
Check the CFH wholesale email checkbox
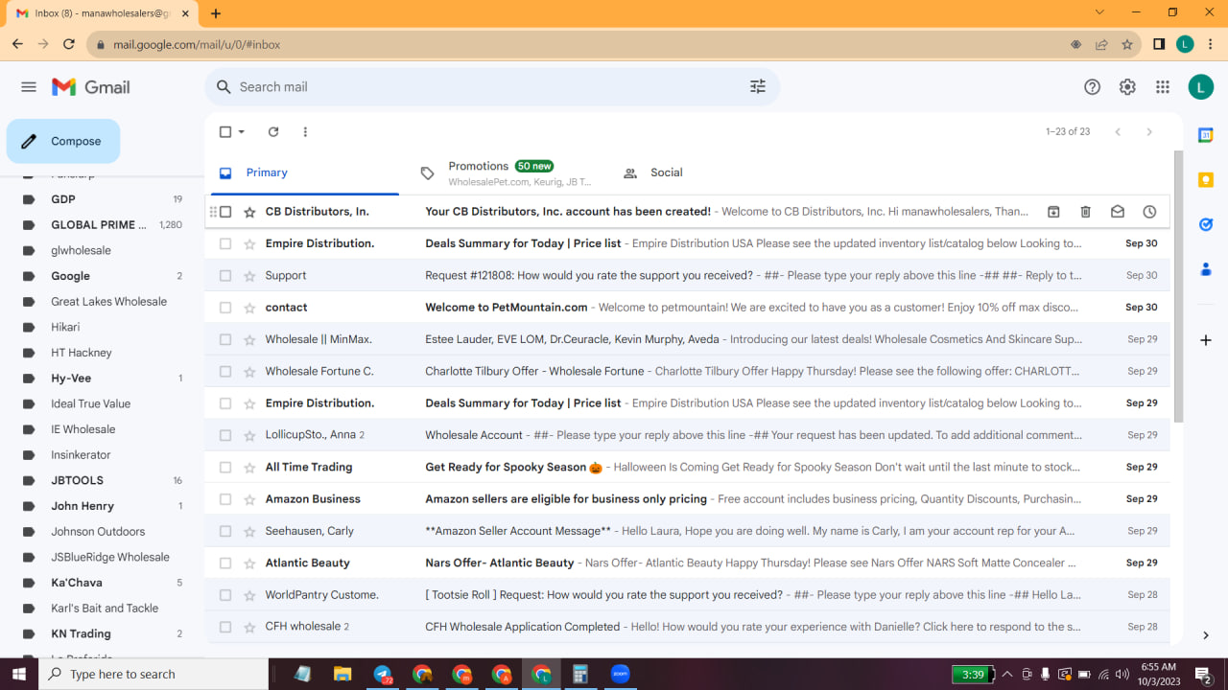225,627
